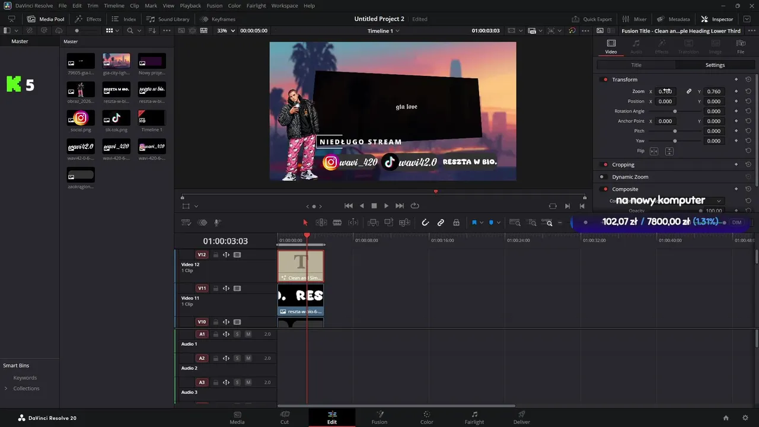
Task: Open the Sound Library panel
Action: point(168,19)
